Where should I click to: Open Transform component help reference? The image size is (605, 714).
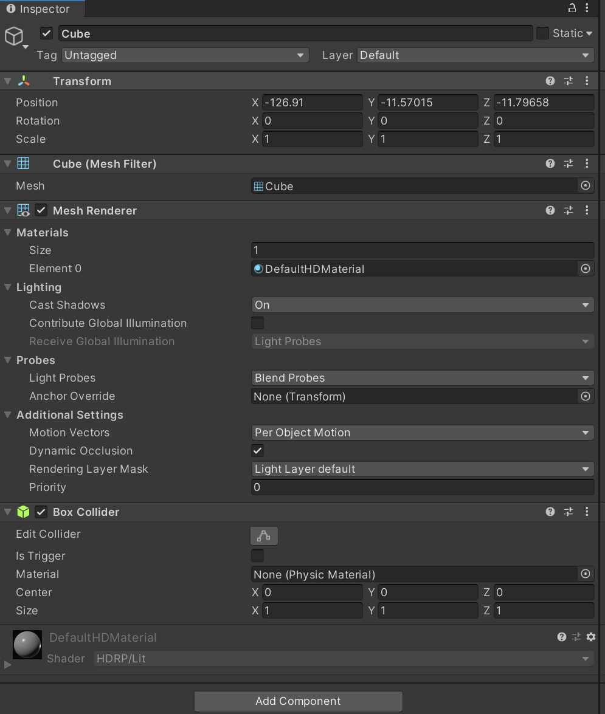pos(550,81)
